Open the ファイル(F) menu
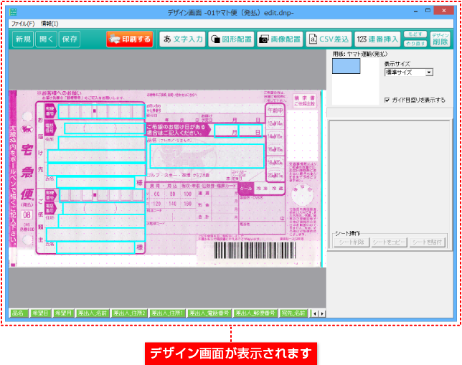 23,24
